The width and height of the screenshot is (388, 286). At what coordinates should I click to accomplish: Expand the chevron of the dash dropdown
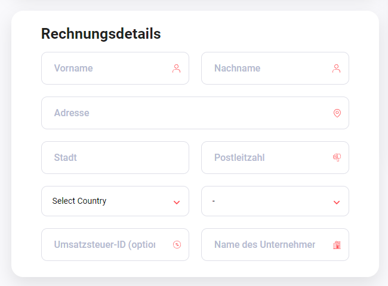[337, 203]
